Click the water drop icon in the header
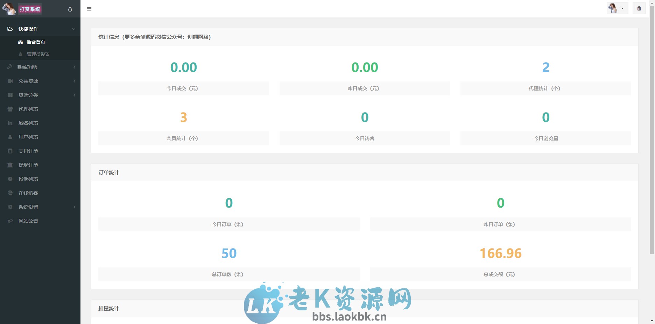 70,9
